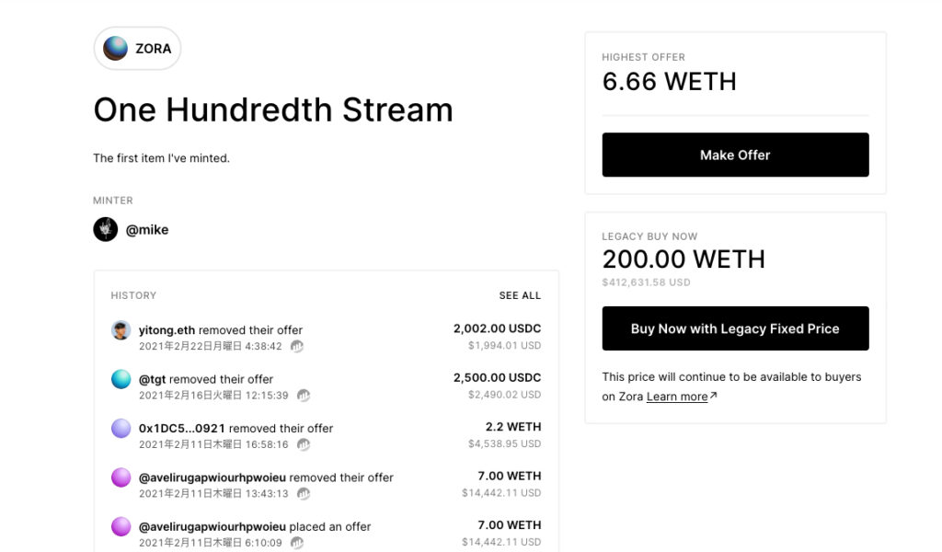Open transaction icon beside 4:38:42 timestamp

(297, 346)
